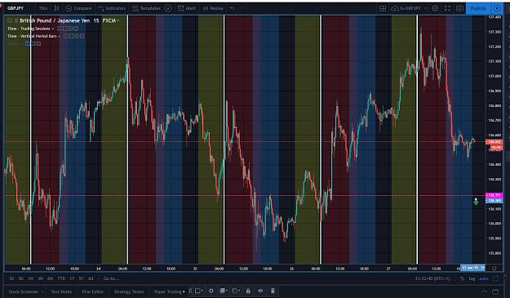Click the Compare symbol button
510x298 pixels.
pyautogui.click(x=78, y=8)
